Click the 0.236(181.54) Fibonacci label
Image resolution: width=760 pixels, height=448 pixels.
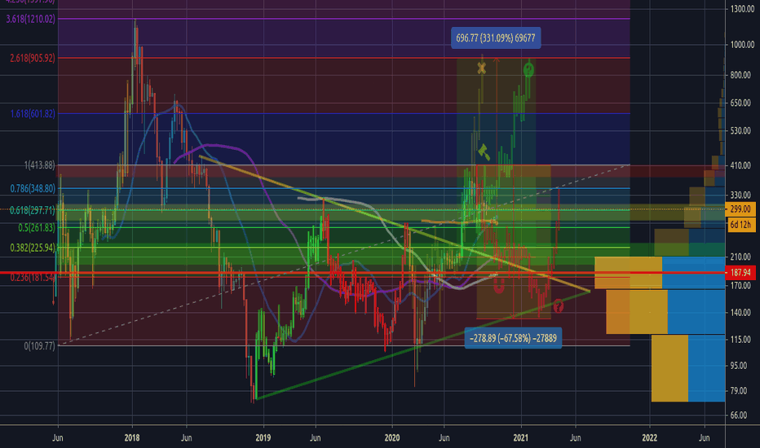(x=33, y=278)
